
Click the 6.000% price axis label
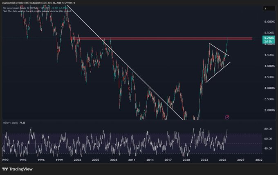(x=269, y=22)
